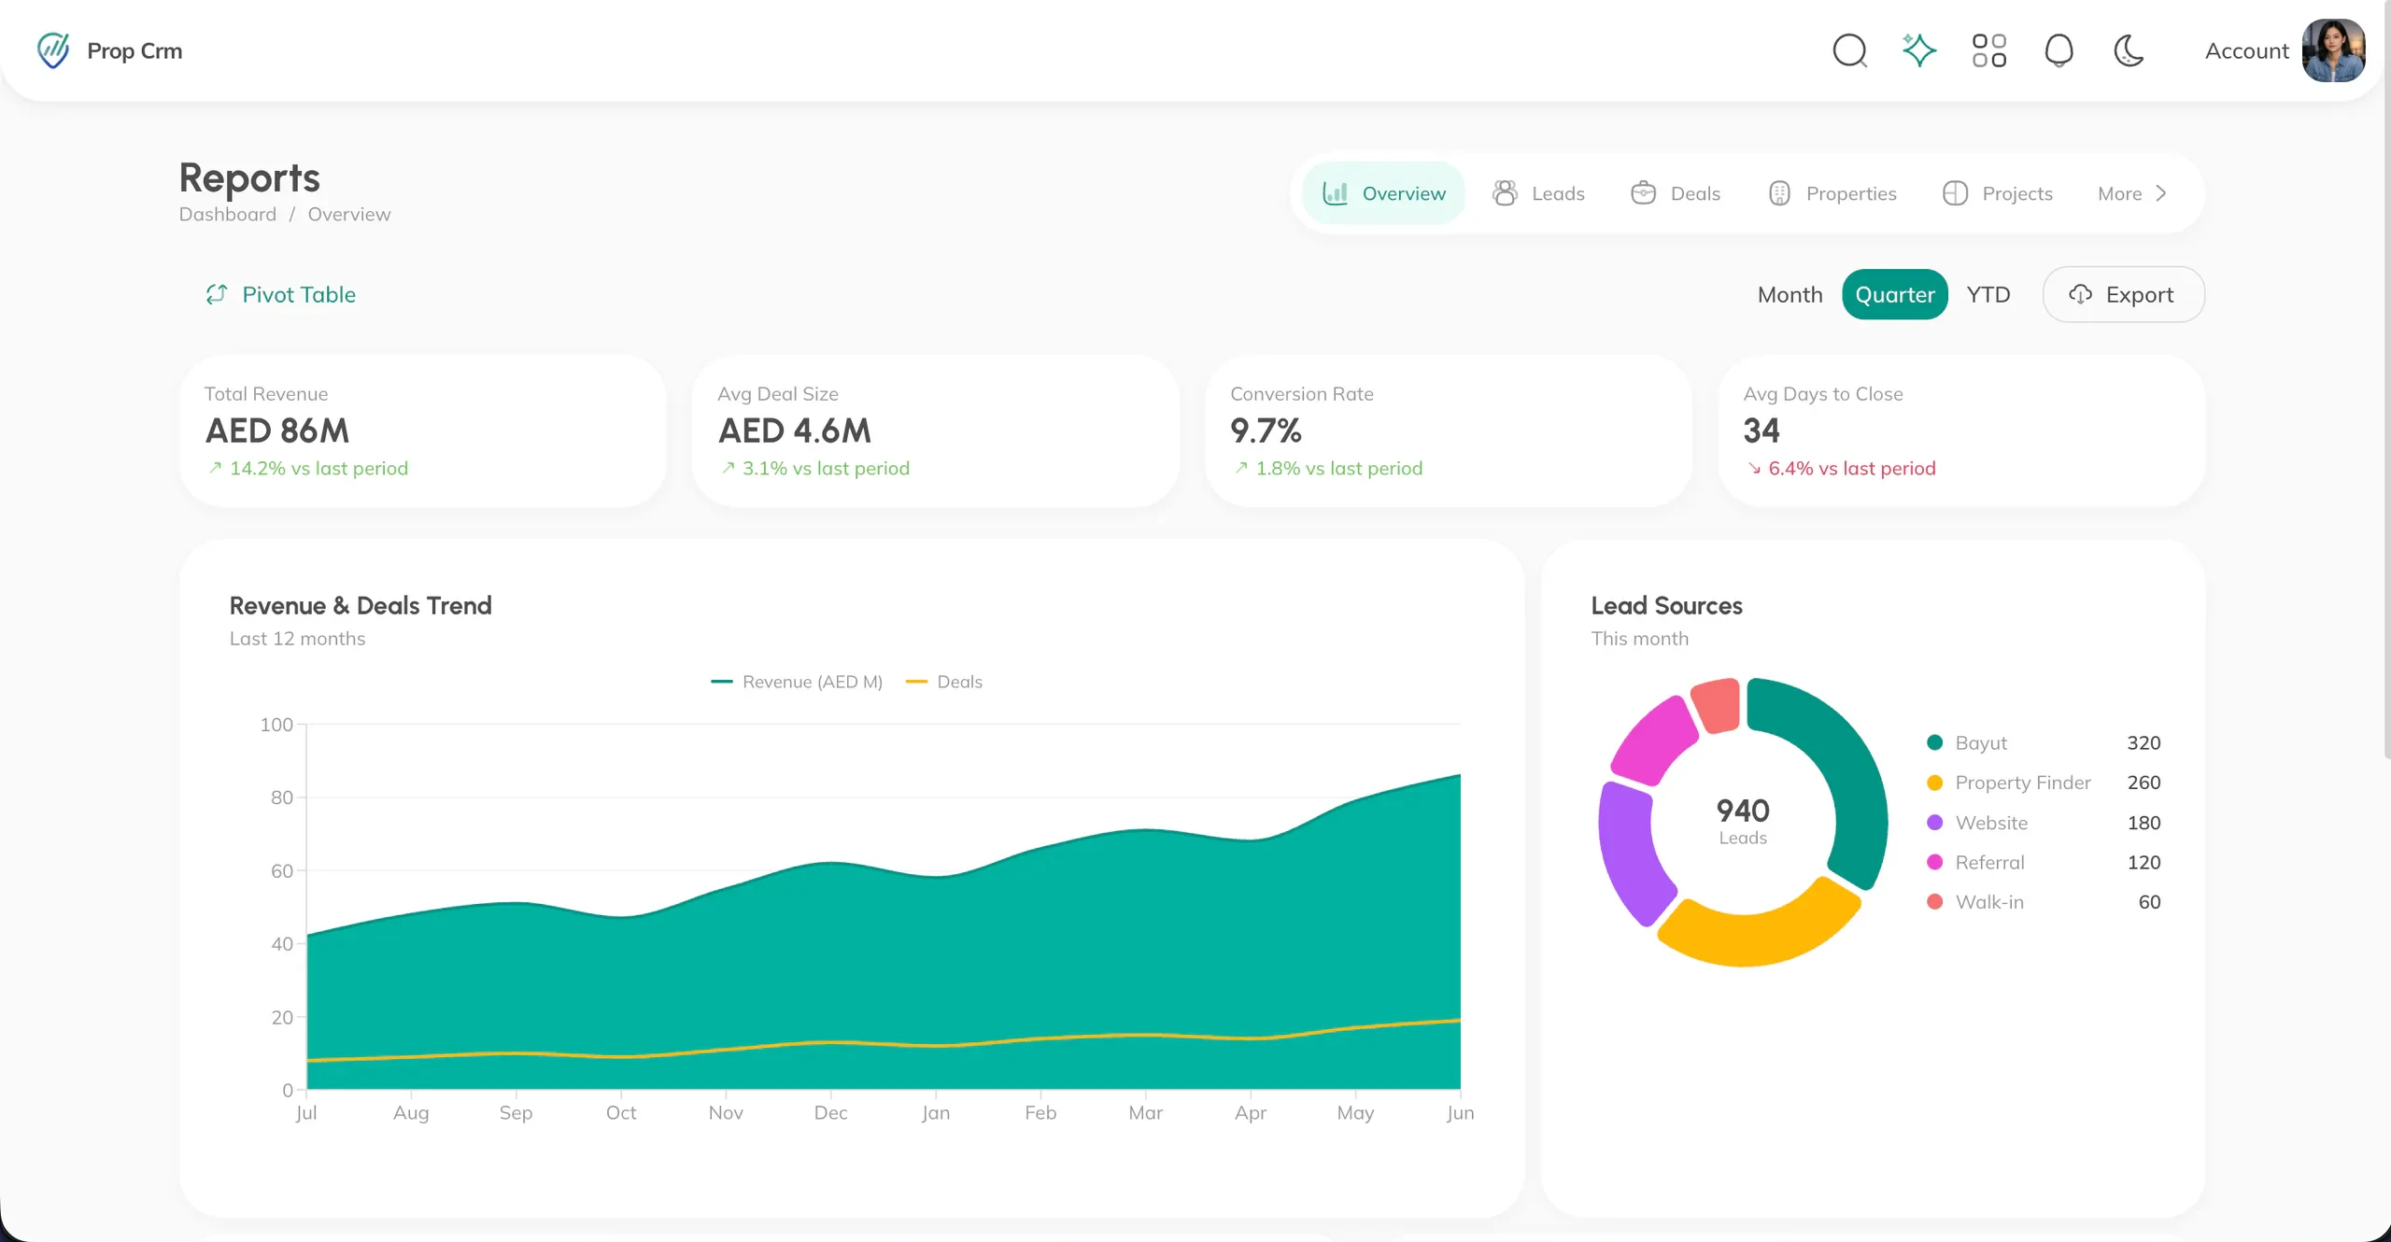Screen dimensions: 2391x1242
Task: Click the 'Property Finder' legend label
Action: pos(2022,783)
